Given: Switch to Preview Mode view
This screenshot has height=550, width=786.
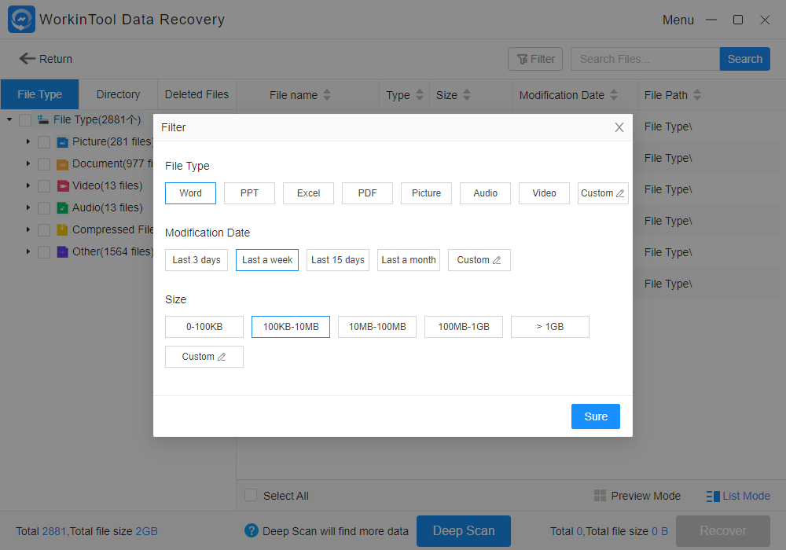Looking at the screenshot, I should [x=637, y=496].
